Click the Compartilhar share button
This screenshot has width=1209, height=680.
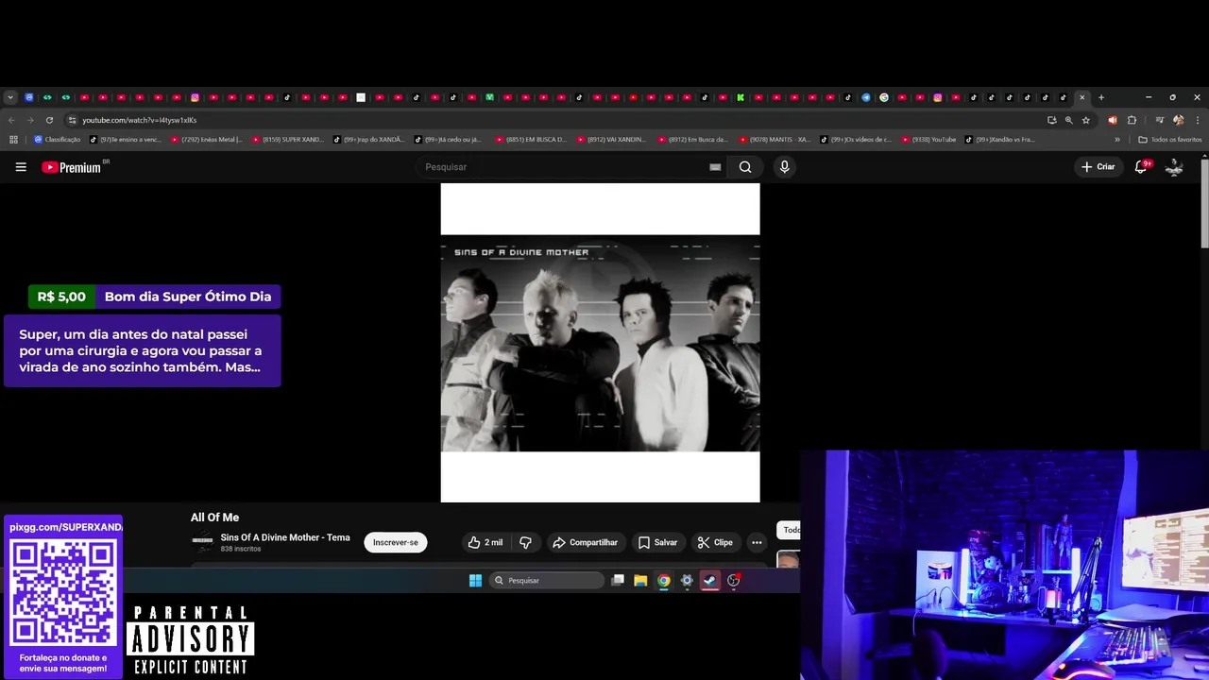point(586,542)
